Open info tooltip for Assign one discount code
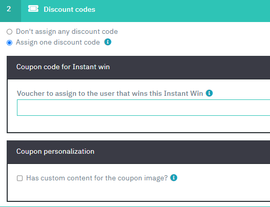Viewport: 270px width, 207px height. (108, 42)
